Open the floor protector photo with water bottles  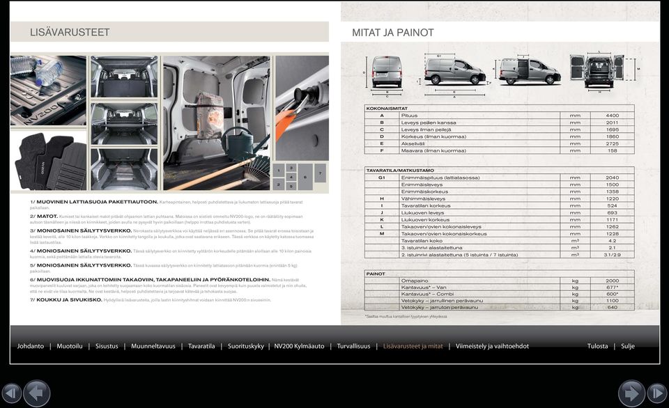tap(48, 91)
